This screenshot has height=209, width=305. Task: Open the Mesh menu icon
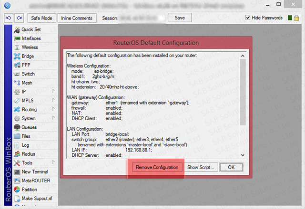click(x=17, y=83)
